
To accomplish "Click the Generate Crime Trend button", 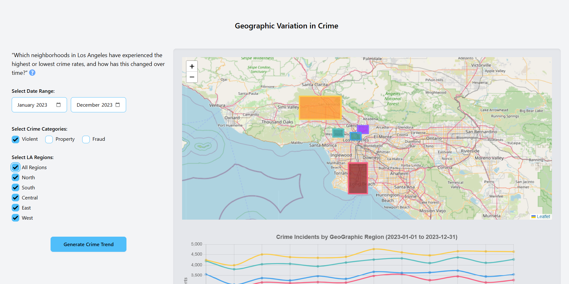I will point(89,244).
